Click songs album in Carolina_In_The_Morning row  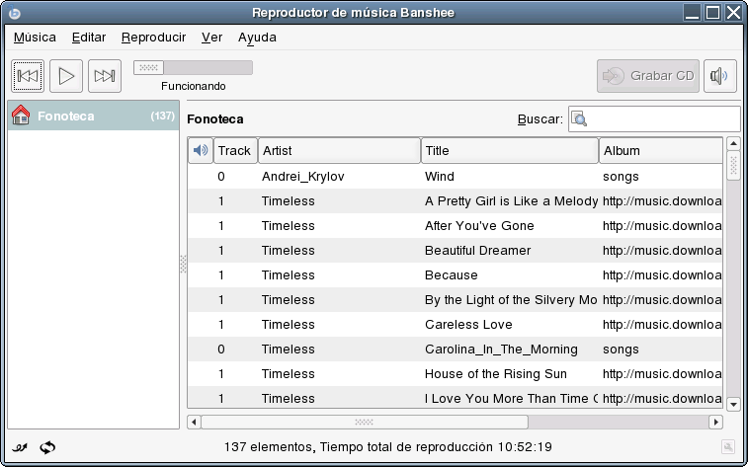tap(621, 350)
